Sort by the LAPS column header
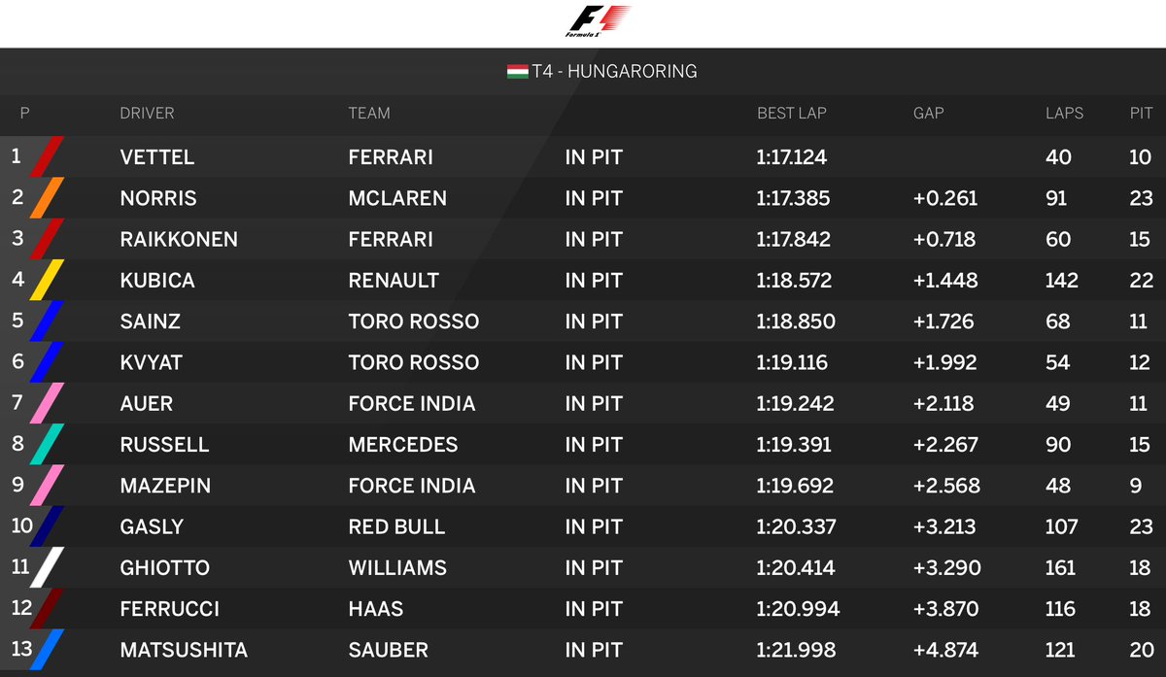Image resolution: width=1166 pixels, height=677 pixels. pyautogui.click(x=1064, y=113)
